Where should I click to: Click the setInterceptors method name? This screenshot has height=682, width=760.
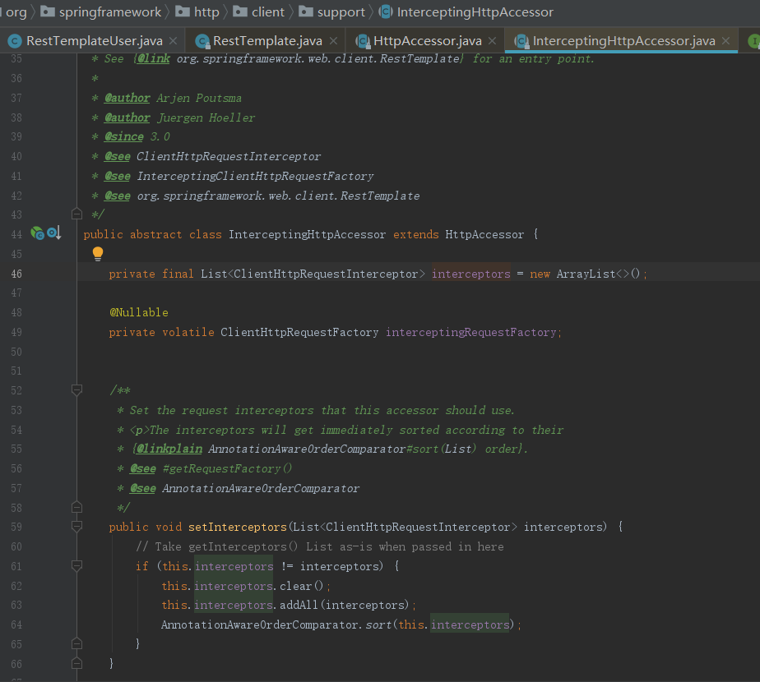(238, 527)
